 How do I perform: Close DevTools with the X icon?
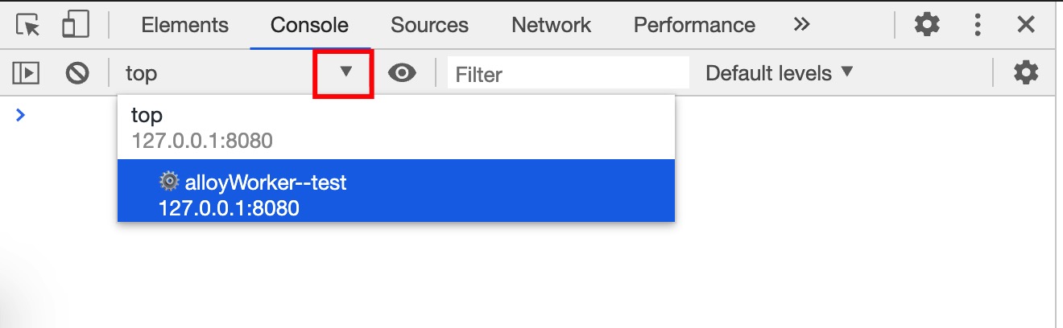tap(1026, 25)
